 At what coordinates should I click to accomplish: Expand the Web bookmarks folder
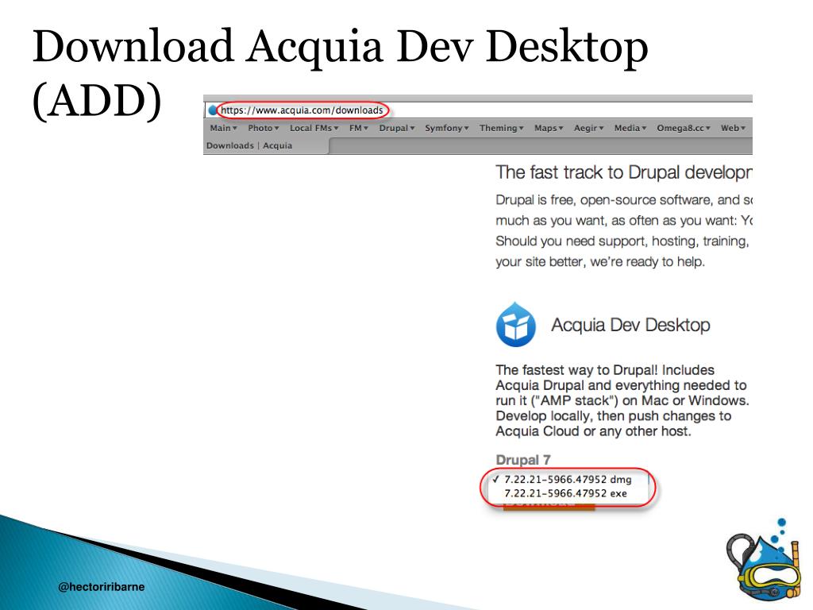click(x=733, y=128)
